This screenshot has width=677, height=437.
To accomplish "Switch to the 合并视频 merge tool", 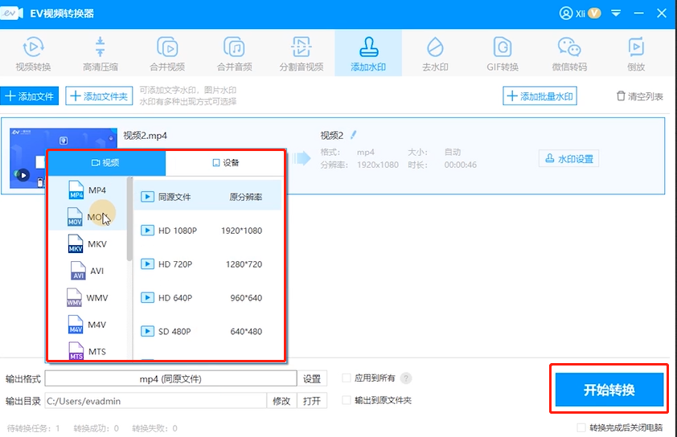I will [x=167, y=53].
